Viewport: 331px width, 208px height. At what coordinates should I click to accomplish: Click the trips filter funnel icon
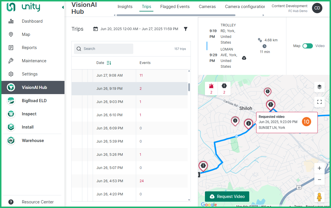point(186,29)
